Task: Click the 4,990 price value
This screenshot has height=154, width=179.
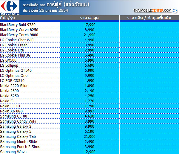Action: pyautogui.click(x=89, y=81)
